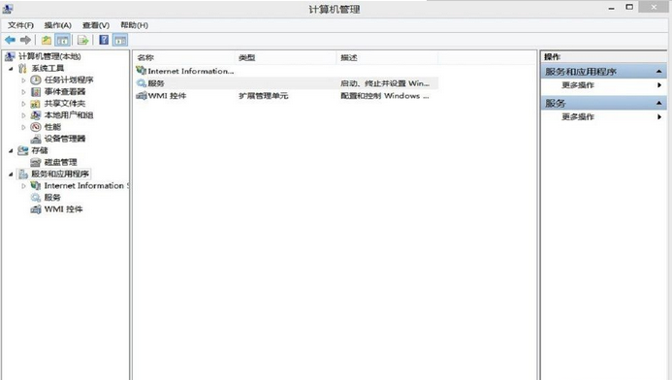Click the Forward arrow toolbar icon
Screen dimensions: 672x380
point(25,41)
